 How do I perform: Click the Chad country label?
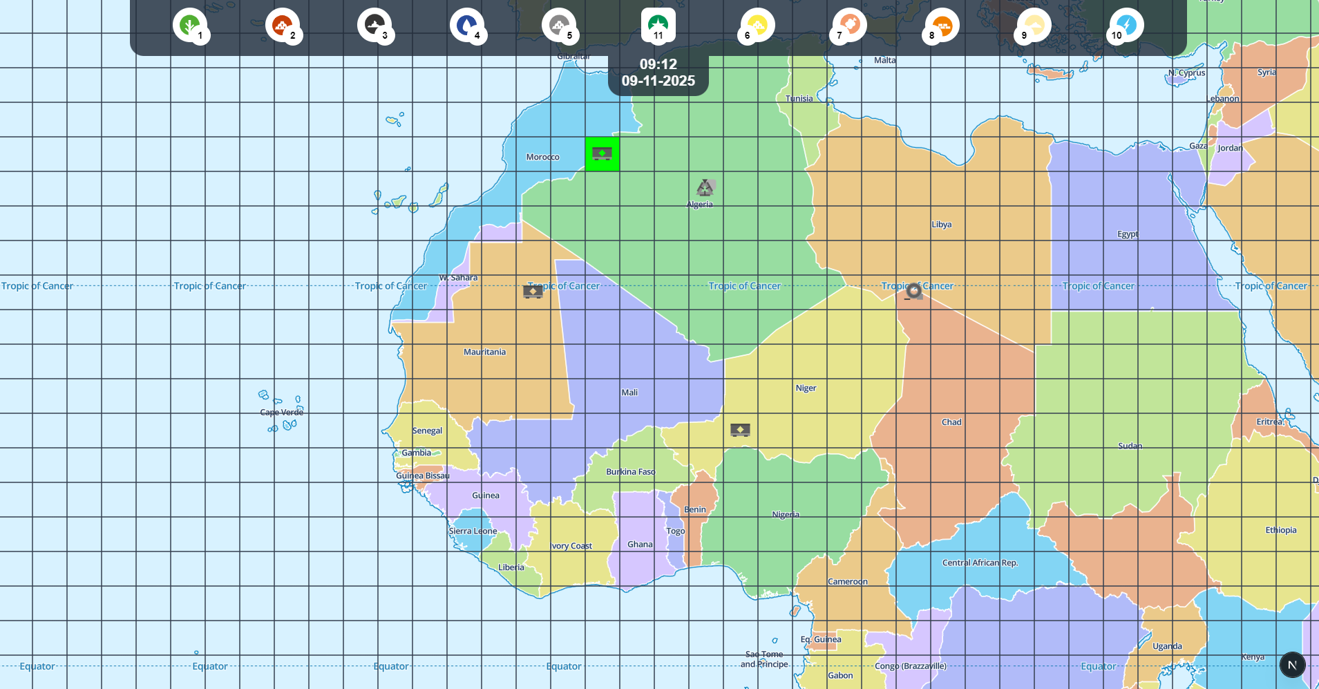pyautogui.click(x=951, y=422)
